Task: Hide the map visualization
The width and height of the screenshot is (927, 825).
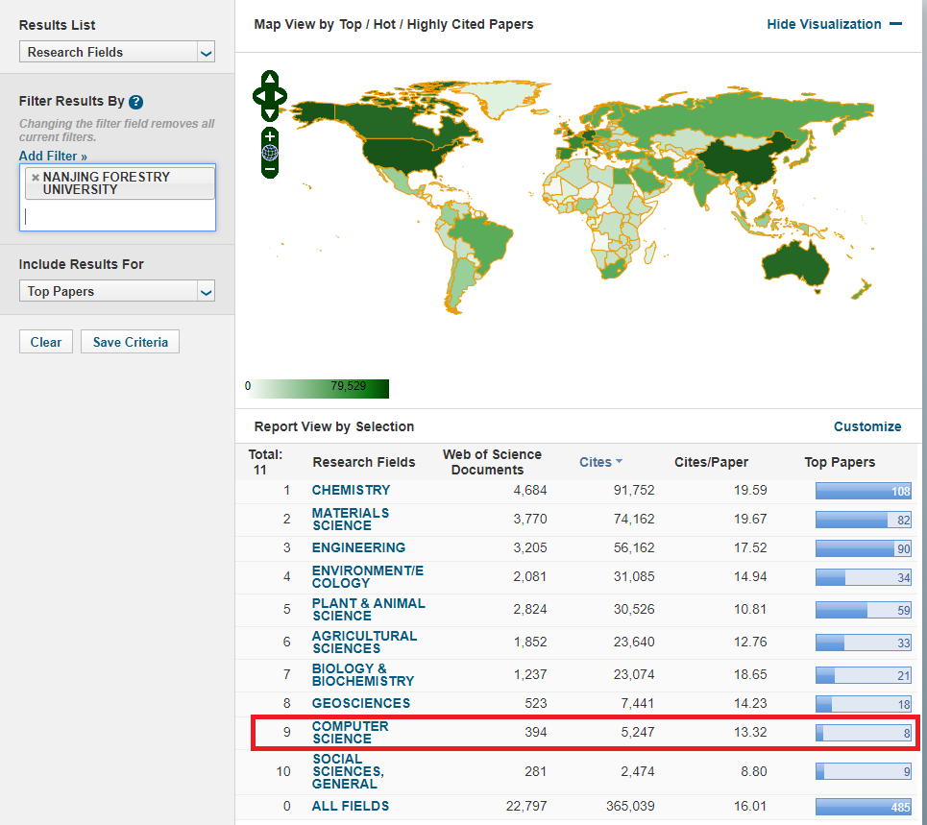Action: (x=834, y=24)
